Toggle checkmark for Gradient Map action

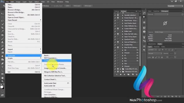pyautogui.click(x=115, y=45)
